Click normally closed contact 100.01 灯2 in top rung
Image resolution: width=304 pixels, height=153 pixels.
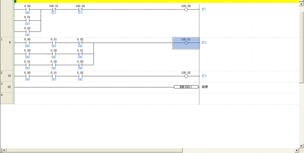click(54, 10)
